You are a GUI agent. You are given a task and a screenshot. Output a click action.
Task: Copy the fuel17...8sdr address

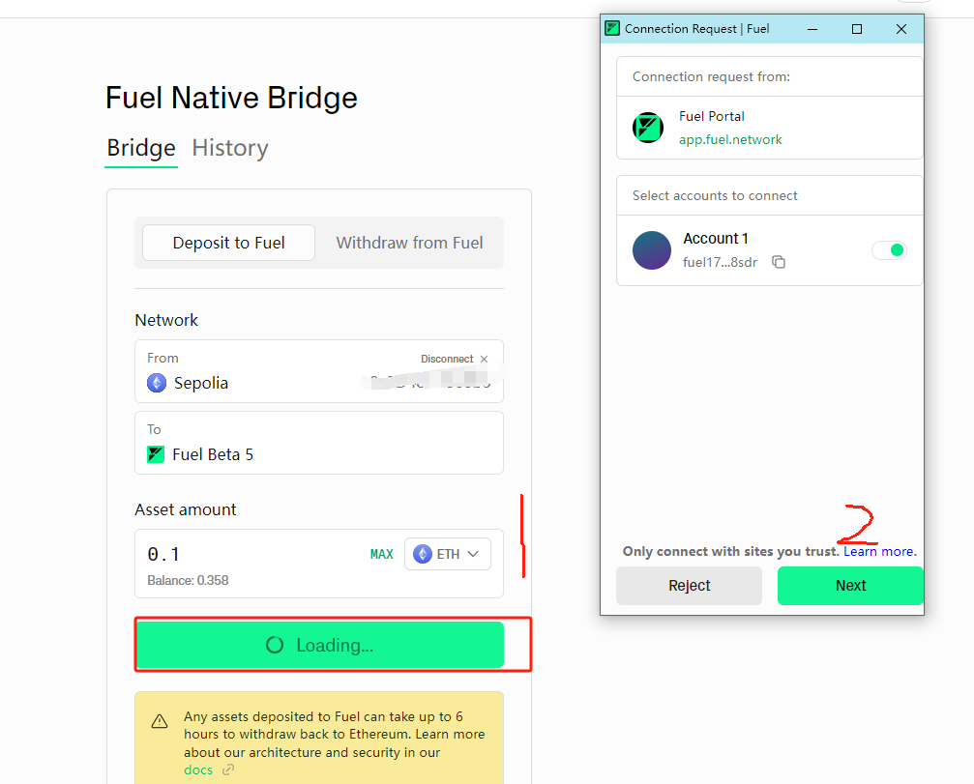[779, 262]
